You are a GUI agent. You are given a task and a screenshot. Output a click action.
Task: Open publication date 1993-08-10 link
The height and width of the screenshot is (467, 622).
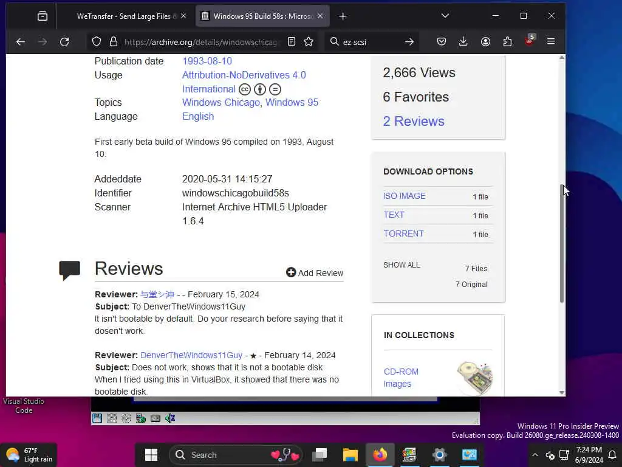click(x=207, y=61)
